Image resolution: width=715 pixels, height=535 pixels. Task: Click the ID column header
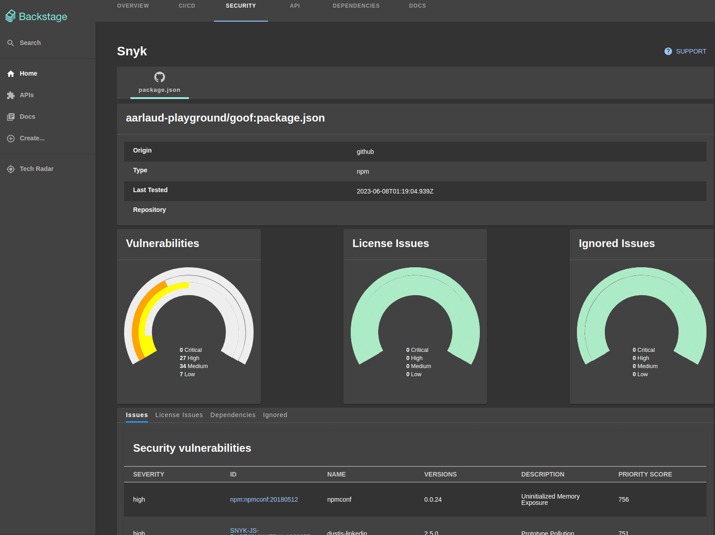(233, 474)
